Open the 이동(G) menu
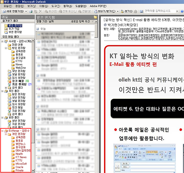184x173 pixels. pos(44,6)
